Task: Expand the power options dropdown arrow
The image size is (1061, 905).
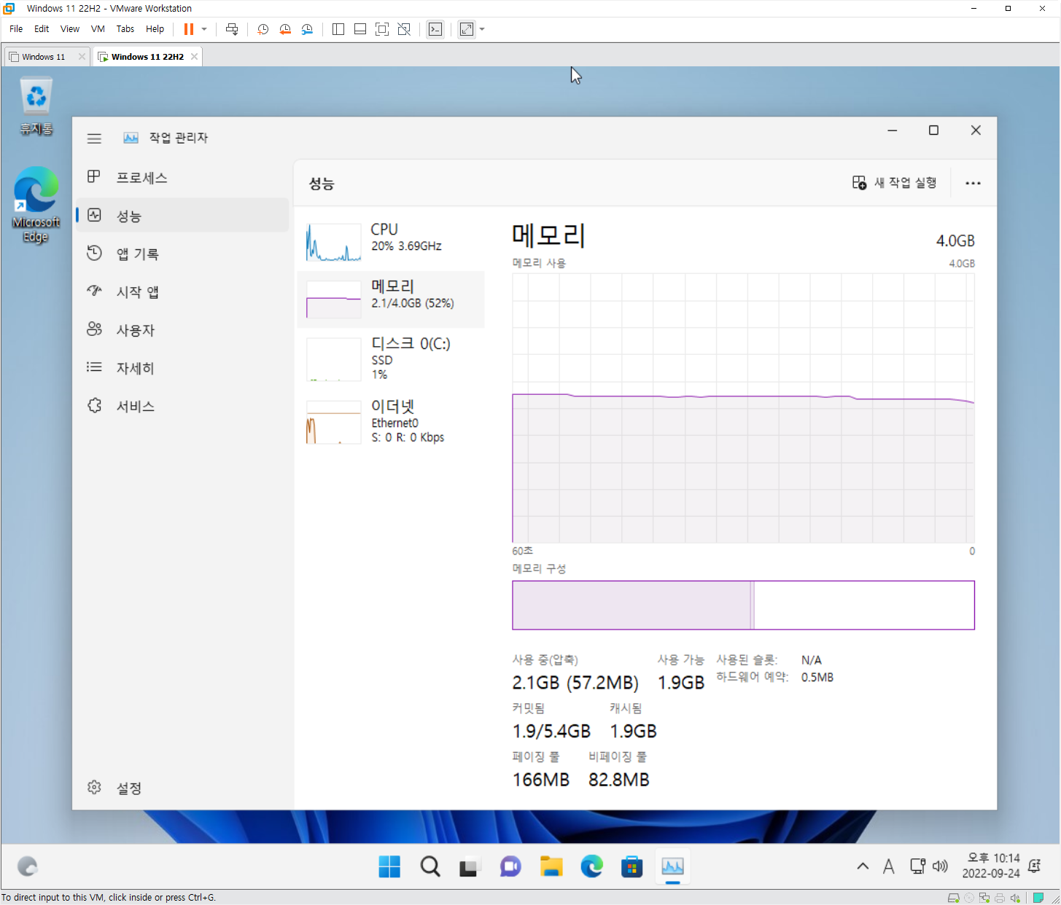Action: 204,29
